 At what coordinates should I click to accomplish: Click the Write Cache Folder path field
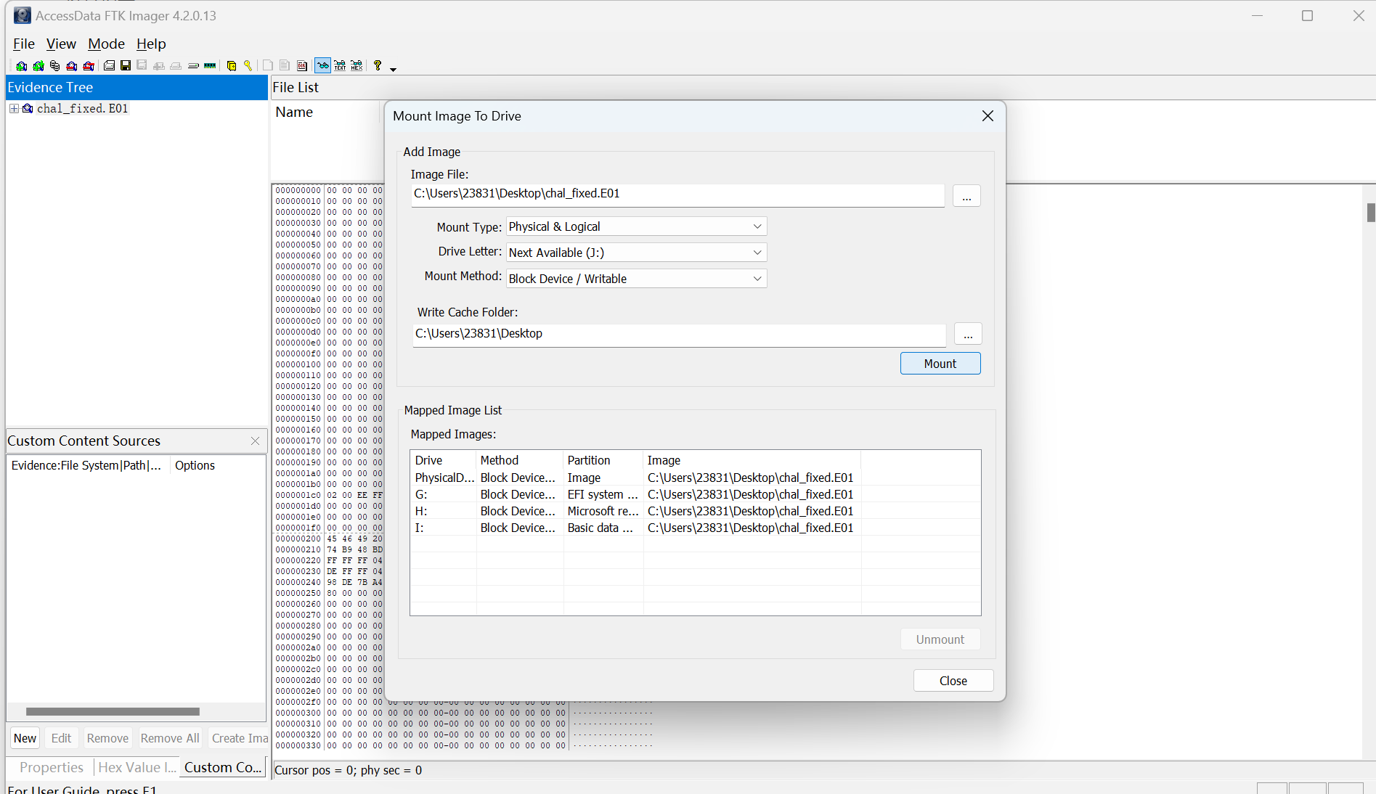pyautogui.click(x=680, y=335)
